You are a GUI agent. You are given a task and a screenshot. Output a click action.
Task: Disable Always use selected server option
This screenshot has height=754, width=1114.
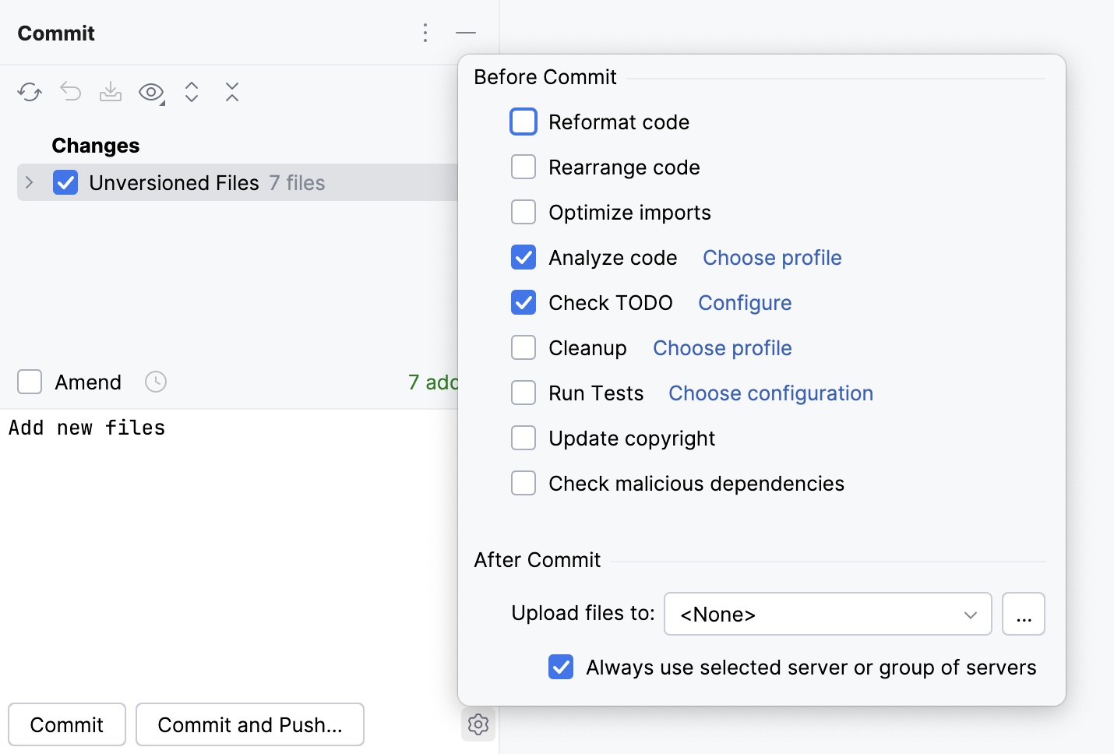point(560,667)
